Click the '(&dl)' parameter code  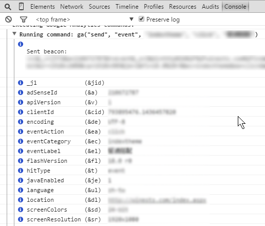[93, 200]
